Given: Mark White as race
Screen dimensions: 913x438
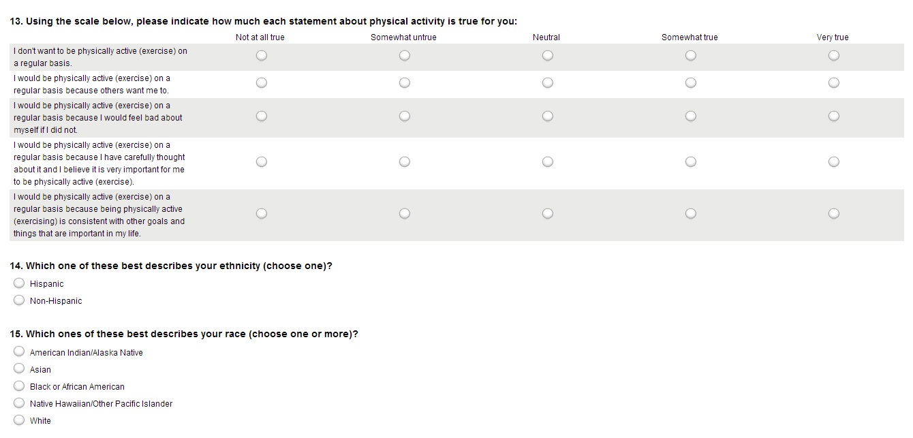Looking at the screenshot, I should pyautogui.click(x=19, y=420).
